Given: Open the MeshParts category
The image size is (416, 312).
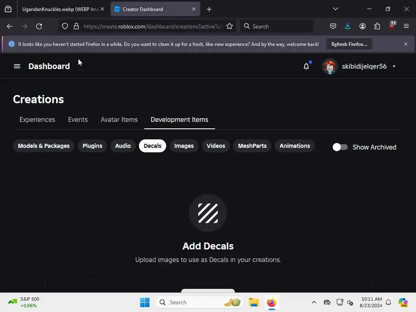Looking at the screenshot, I should [x=252, y=146].
